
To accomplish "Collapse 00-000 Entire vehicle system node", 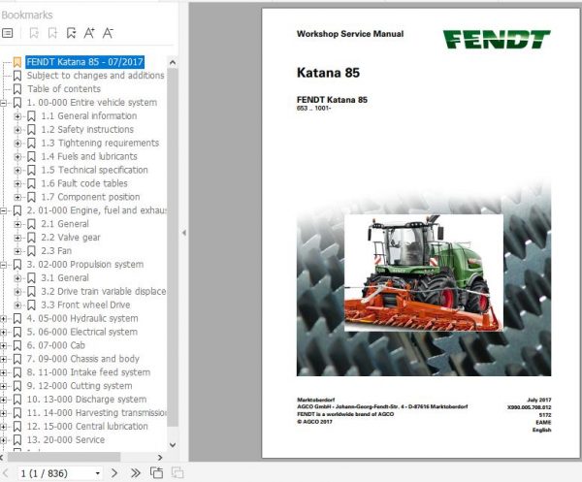I will pos(3,103).
